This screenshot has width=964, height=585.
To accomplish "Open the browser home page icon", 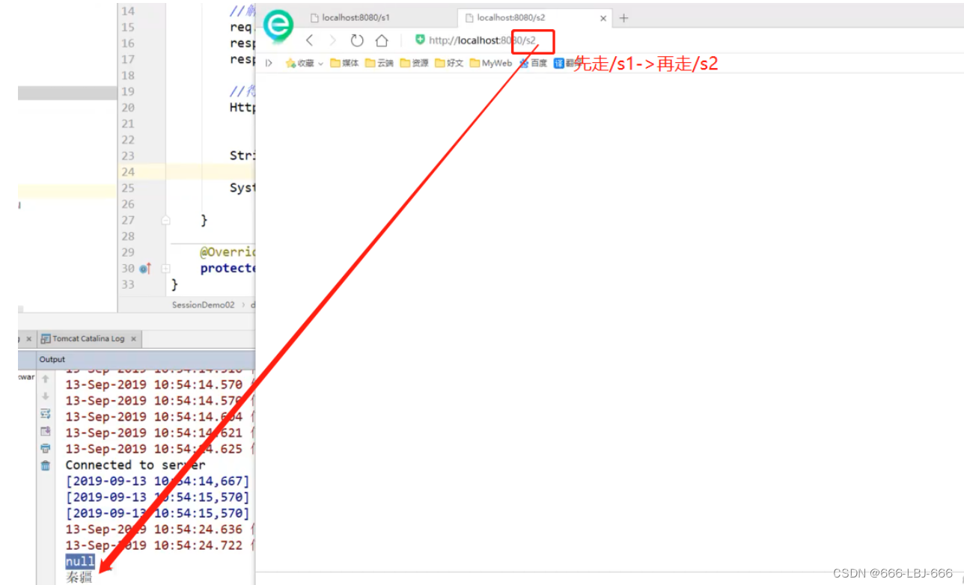I will click(x=382, y=40).
